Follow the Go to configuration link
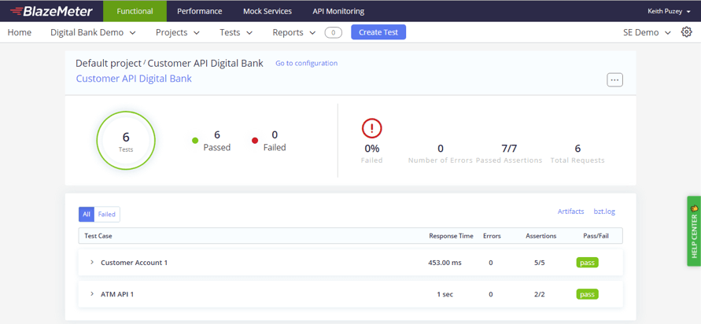Viewport: 701px width, 324px height. (306, 64)
